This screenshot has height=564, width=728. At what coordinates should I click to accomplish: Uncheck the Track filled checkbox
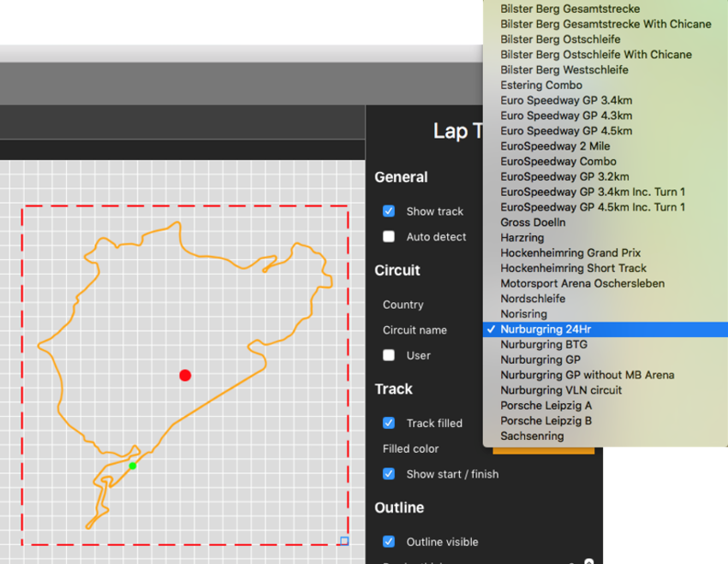click(389, 423)
